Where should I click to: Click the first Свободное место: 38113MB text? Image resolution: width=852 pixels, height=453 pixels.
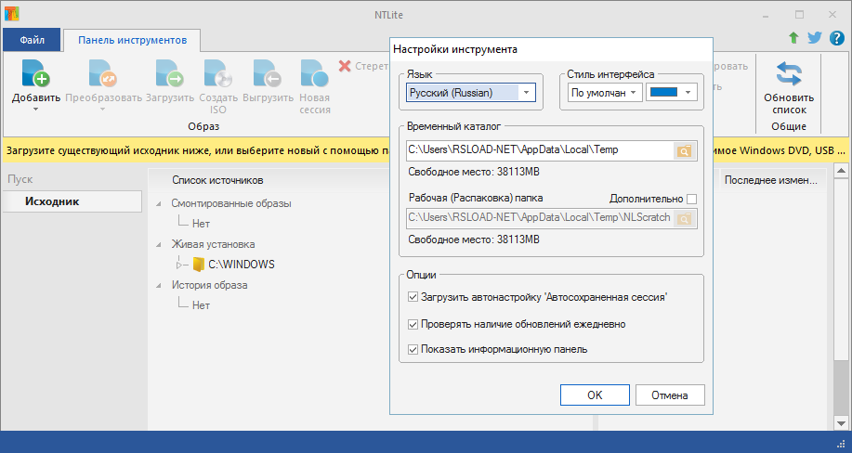pos(474,172)
